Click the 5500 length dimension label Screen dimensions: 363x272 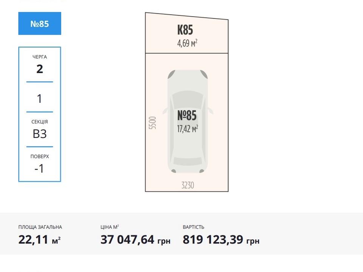152,123
